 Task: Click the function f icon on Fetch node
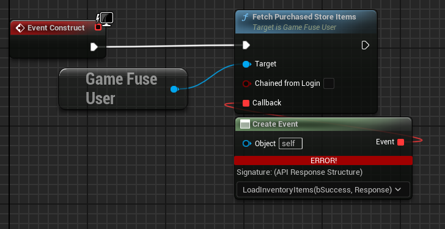245,18
